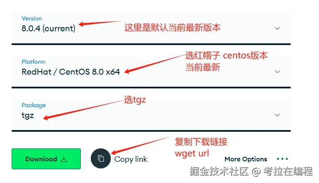
Task: Click the red wget url annotation
Action: (192, 153)
